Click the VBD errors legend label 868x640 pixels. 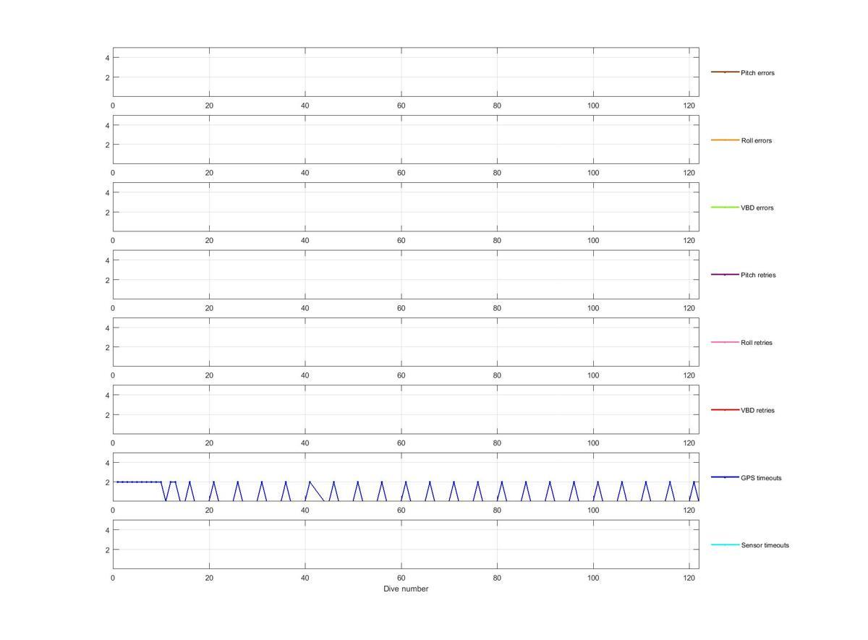[x=757, y=208]
